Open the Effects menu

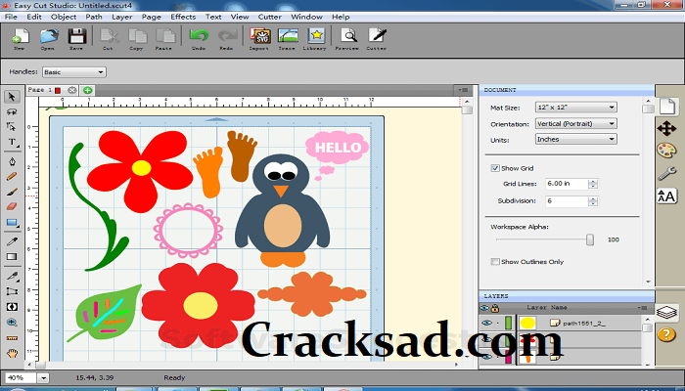click(183, 17)
